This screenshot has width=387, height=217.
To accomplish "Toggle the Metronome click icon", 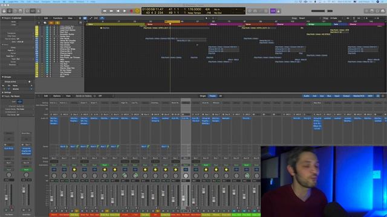I will click(278, 11).
